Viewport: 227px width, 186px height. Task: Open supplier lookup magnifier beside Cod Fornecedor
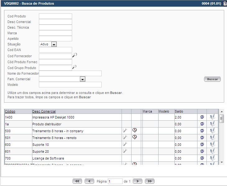[x=75, y=55]
